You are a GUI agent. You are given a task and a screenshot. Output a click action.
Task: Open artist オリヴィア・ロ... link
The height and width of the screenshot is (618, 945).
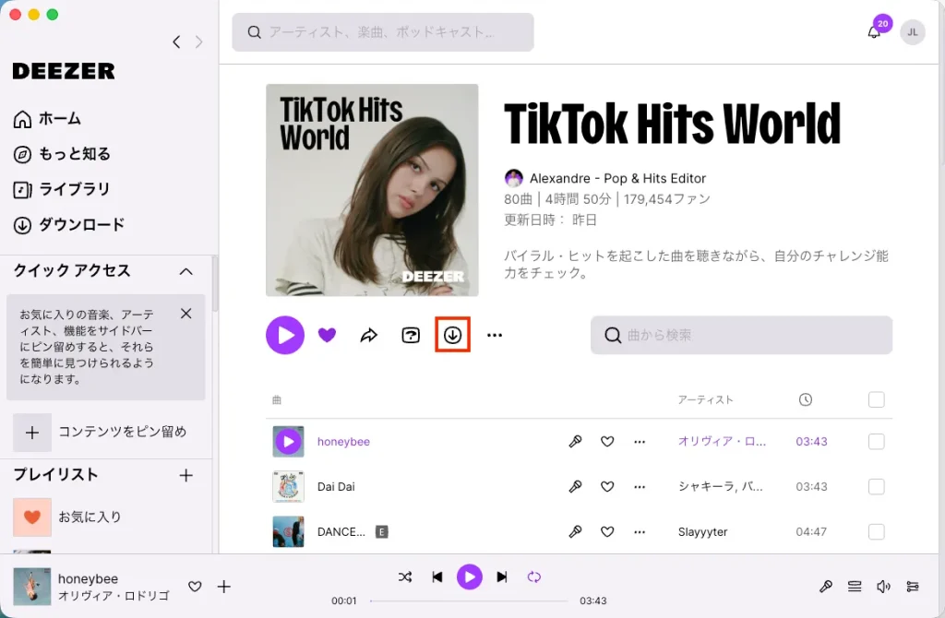[722, 442]
